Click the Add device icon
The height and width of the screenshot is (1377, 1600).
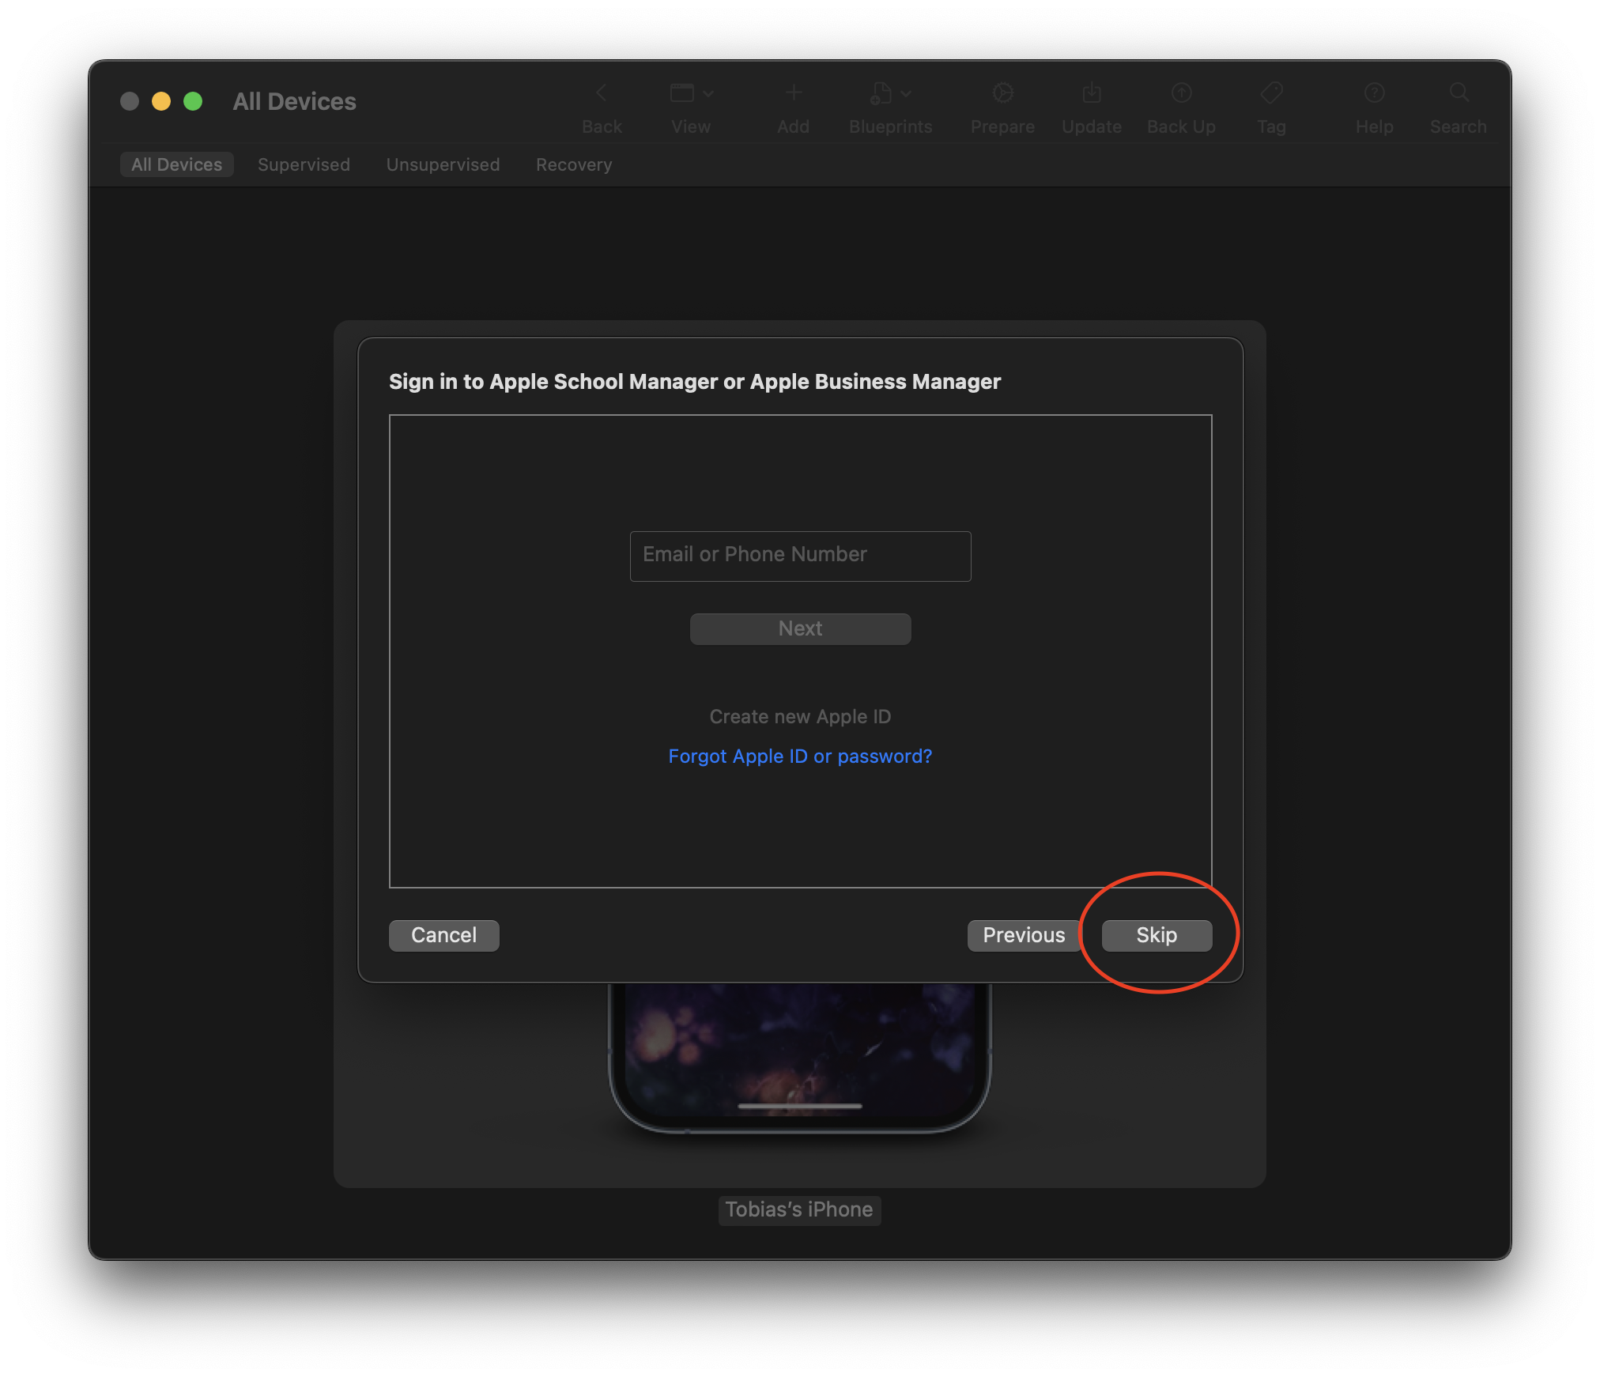pyautogui.click(x=793, y=92)
